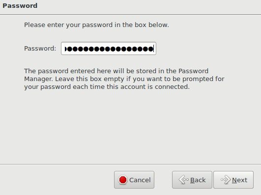
Task: Click the left-pointing arrow icon on Back
Action: coord(184,180)
